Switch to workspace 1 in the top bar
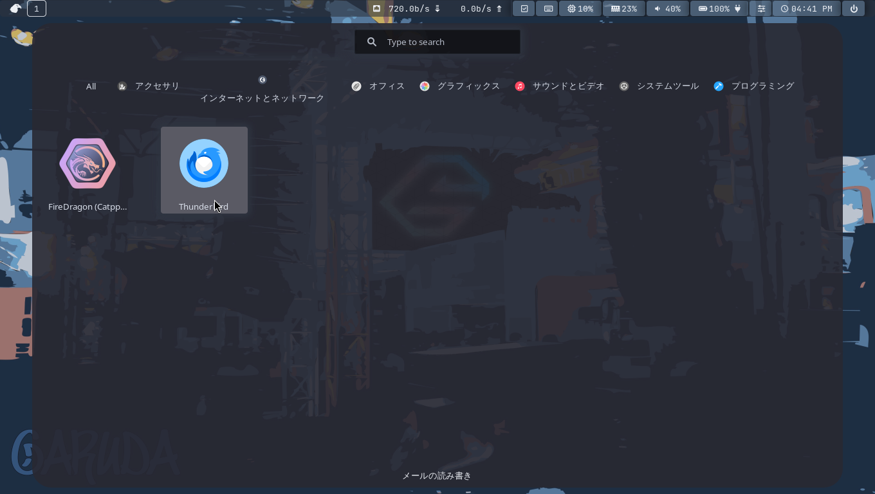The height and width of the screenshot is (494, 875). pyautogui.click(x=37, y=8)
